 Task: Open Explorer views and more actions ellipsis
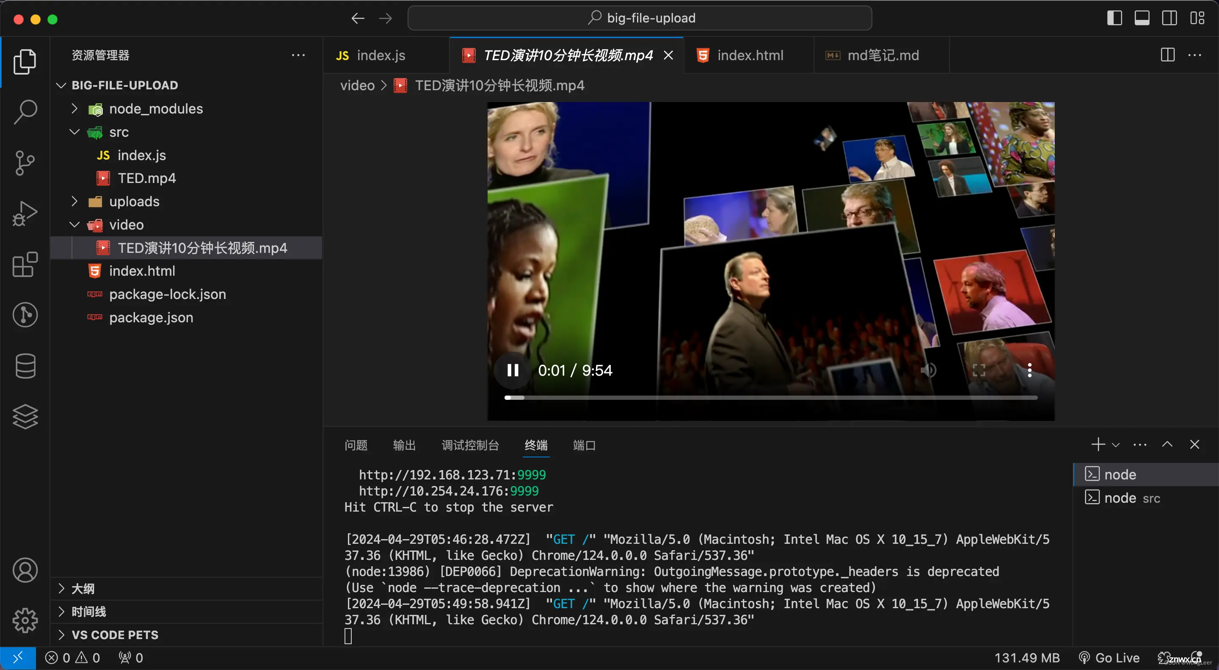tap(298, 55)
